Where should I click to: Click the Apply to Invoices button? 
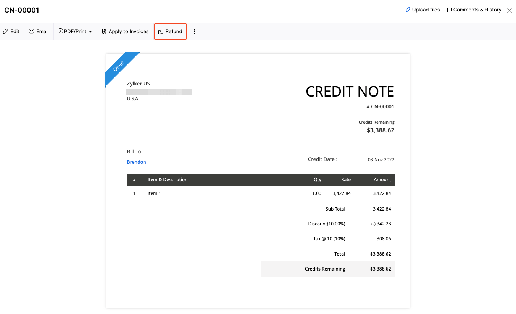click(125, 31)
